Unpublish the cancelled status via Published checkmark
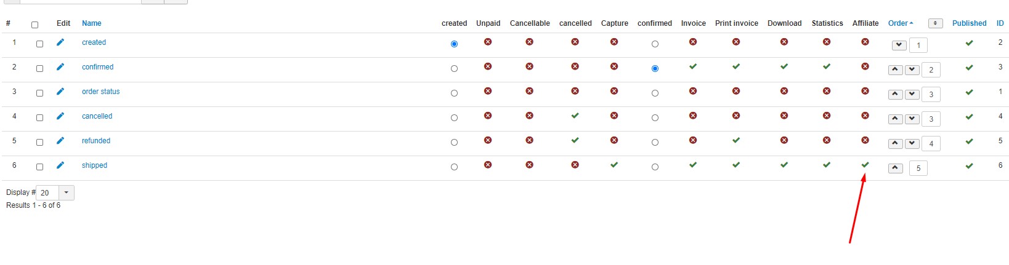 969,116
